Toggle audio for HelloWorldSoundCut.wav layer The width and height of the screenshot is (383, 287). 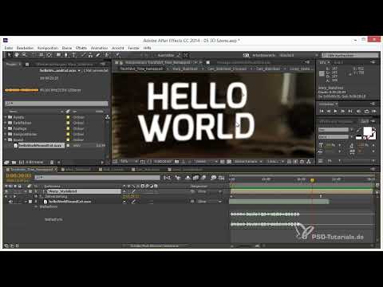10,202
